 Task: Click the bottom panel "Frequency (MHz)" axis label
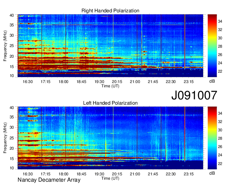[x=5, y=138]
